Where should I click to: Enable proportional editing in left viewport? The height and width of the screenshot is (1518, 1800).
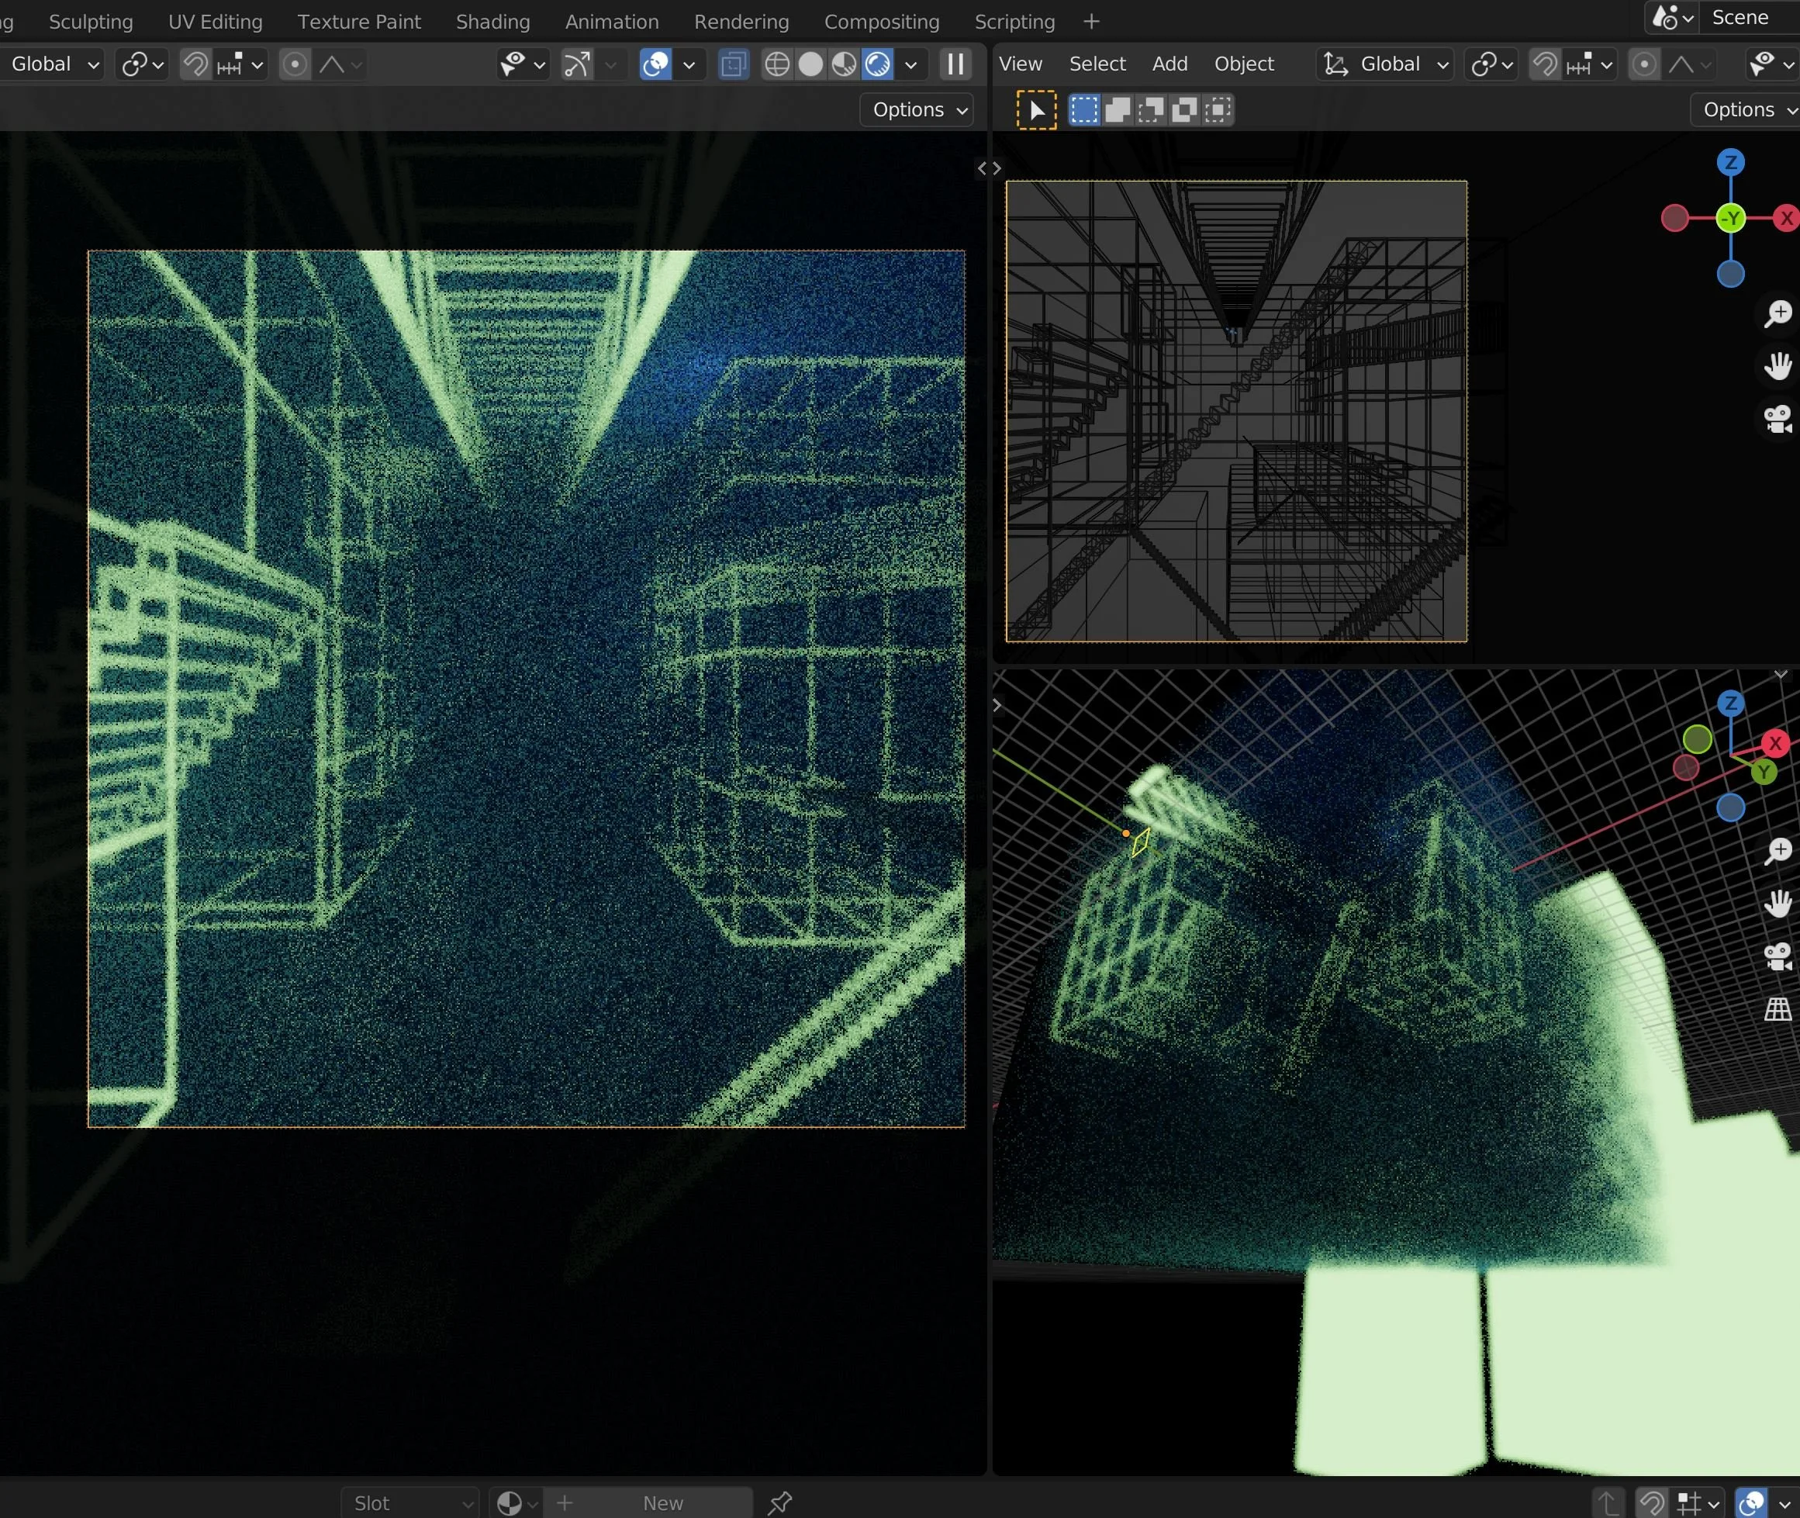tap(295, 64)
